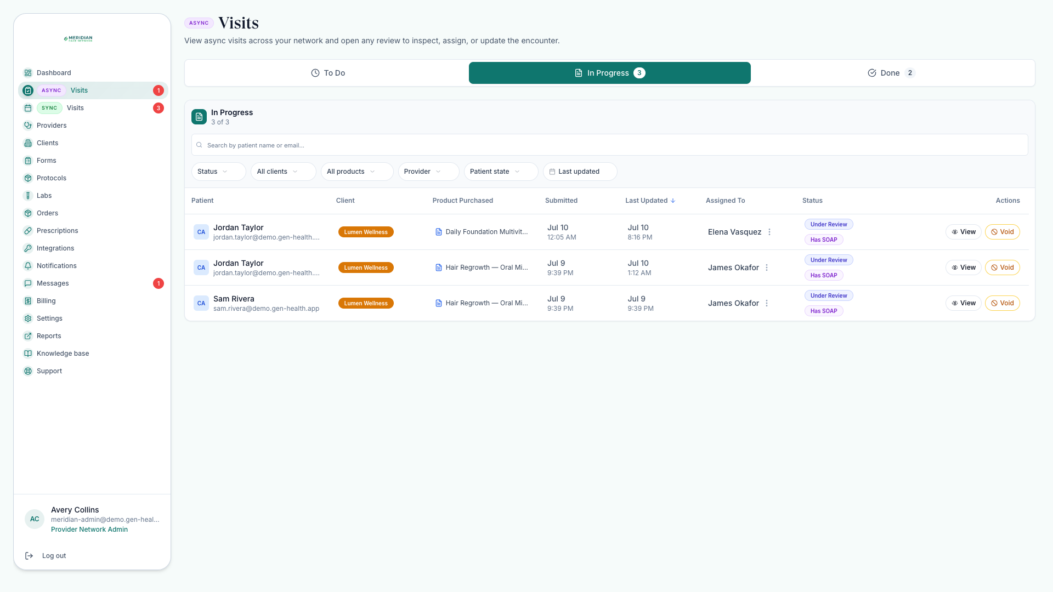Click the Reports external-link icon

(x=28, y=336)
